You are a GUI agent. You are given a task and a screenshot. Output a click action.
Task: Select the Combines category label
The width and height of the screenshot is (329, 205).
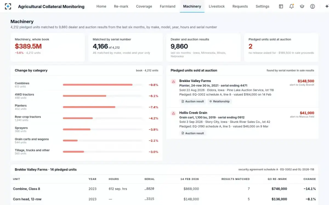tap(22, 83)
